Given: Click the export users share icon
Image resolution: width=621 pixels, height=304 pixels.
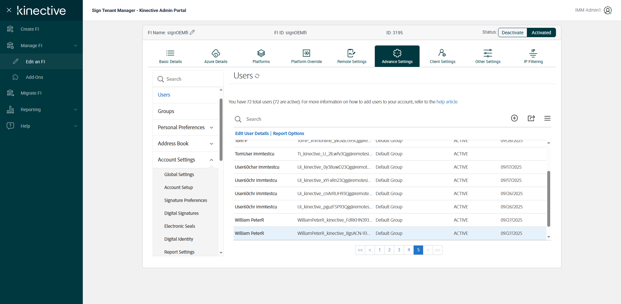Looking at the screenshot, I should coord(531,118).
